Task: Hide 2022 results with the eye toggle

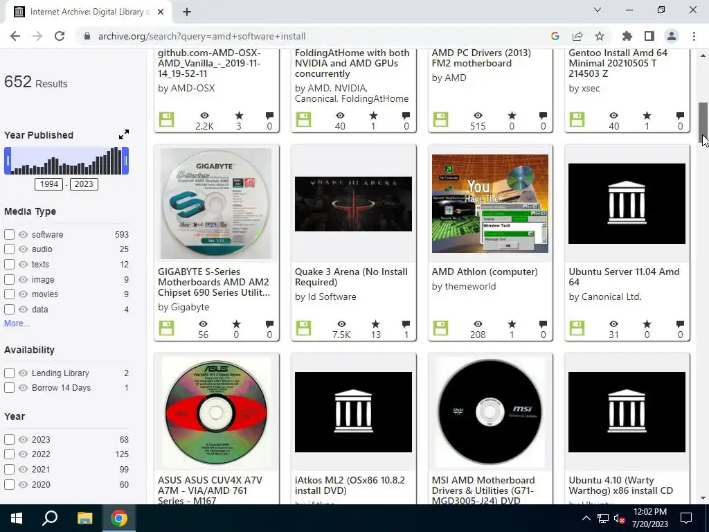Action: pos(23,454)
